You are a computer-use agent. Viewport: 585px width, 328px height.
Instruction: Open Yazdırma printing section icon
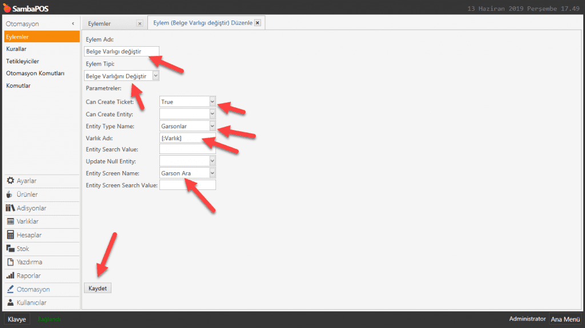(x=10, y=262)
